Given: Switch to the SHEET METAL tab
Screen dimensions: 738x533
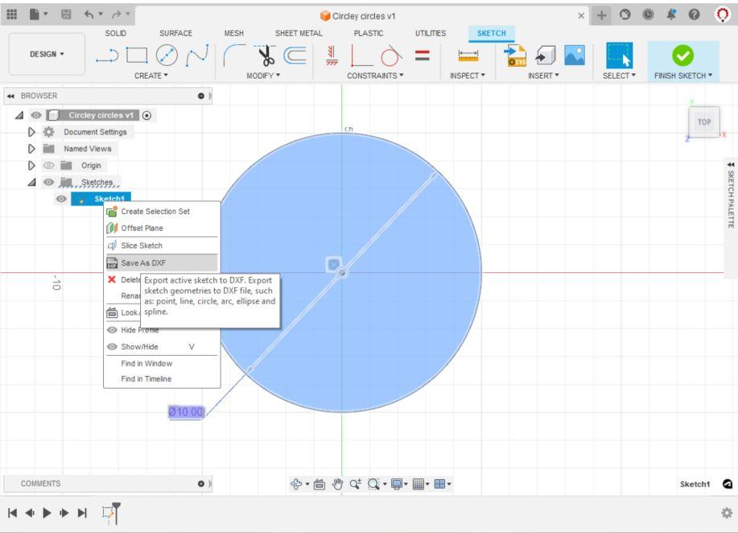Looking at the screenshot, I should [x=299, y=33].
